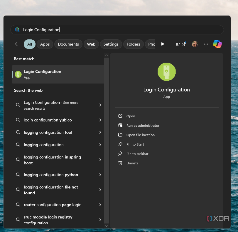
Task: Switch to the cut-off 'Pho' filter tab
Action: coord(150,44)
